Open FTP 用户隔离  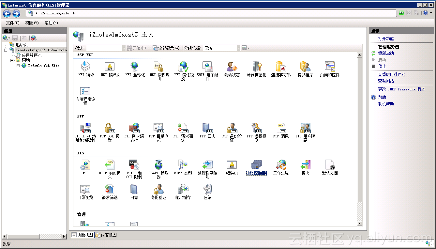tap(305, 132)
